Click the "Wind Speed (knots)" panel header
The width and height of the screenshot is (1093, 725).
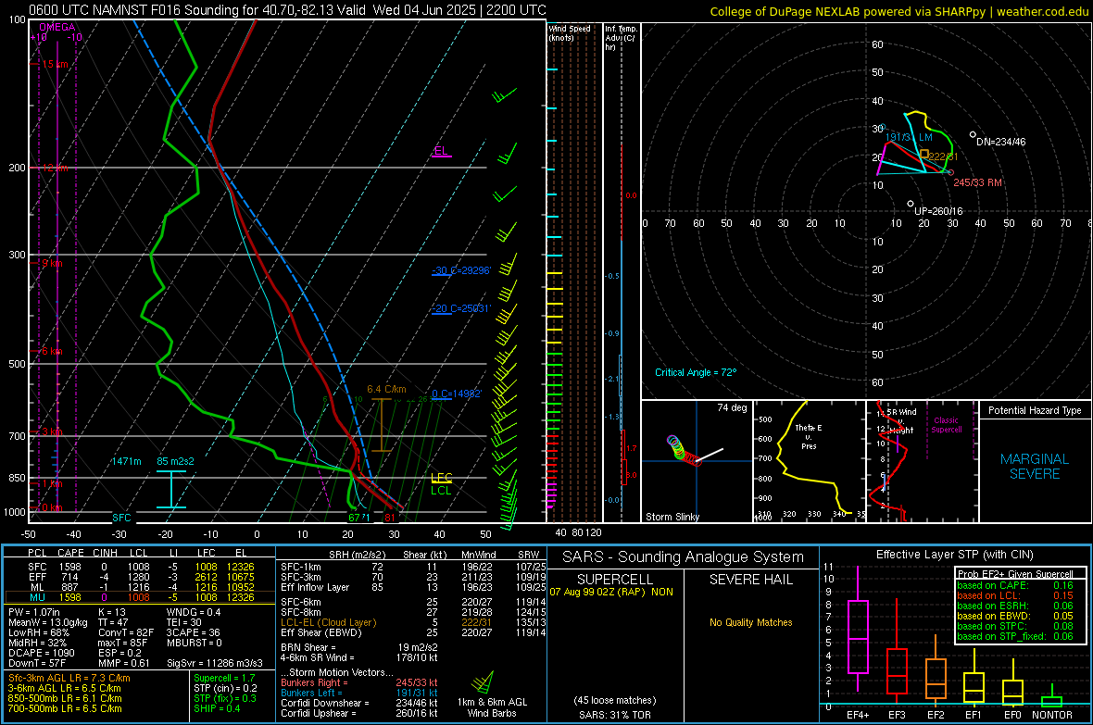tap(570, 32)
